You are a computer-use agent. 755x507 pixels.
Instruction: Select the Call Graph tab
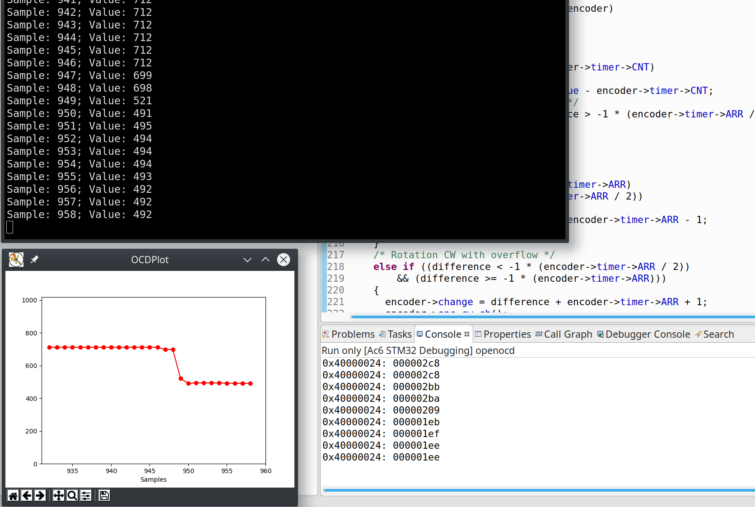564,335
